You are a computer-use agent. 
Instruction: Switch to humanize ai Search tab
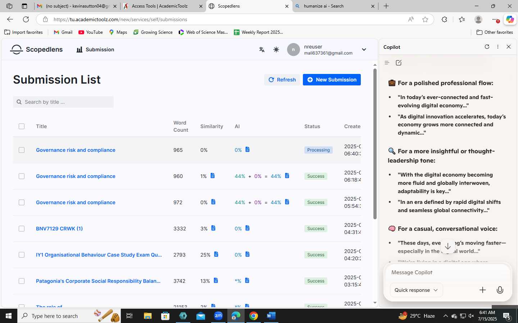(335, 6)
